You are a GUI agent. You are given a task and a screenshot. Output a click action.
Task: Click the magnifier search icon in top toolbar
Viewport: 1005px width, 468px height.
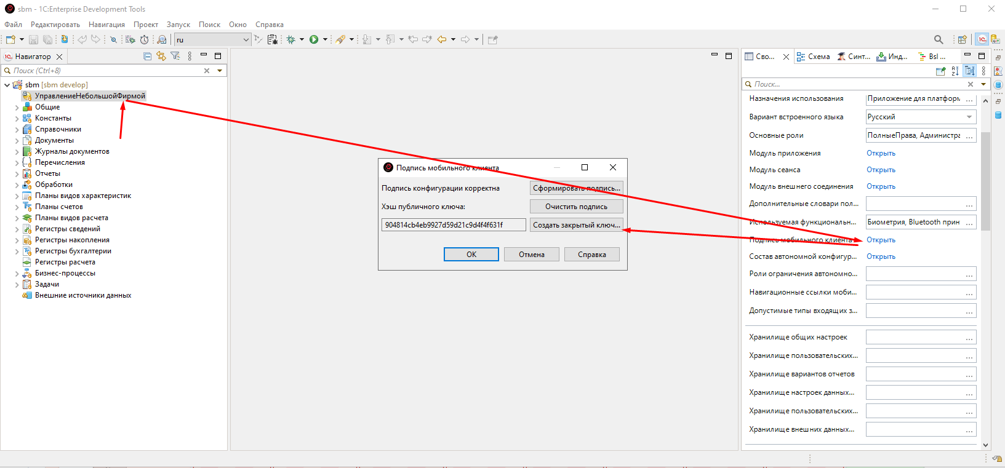[938, 39]
